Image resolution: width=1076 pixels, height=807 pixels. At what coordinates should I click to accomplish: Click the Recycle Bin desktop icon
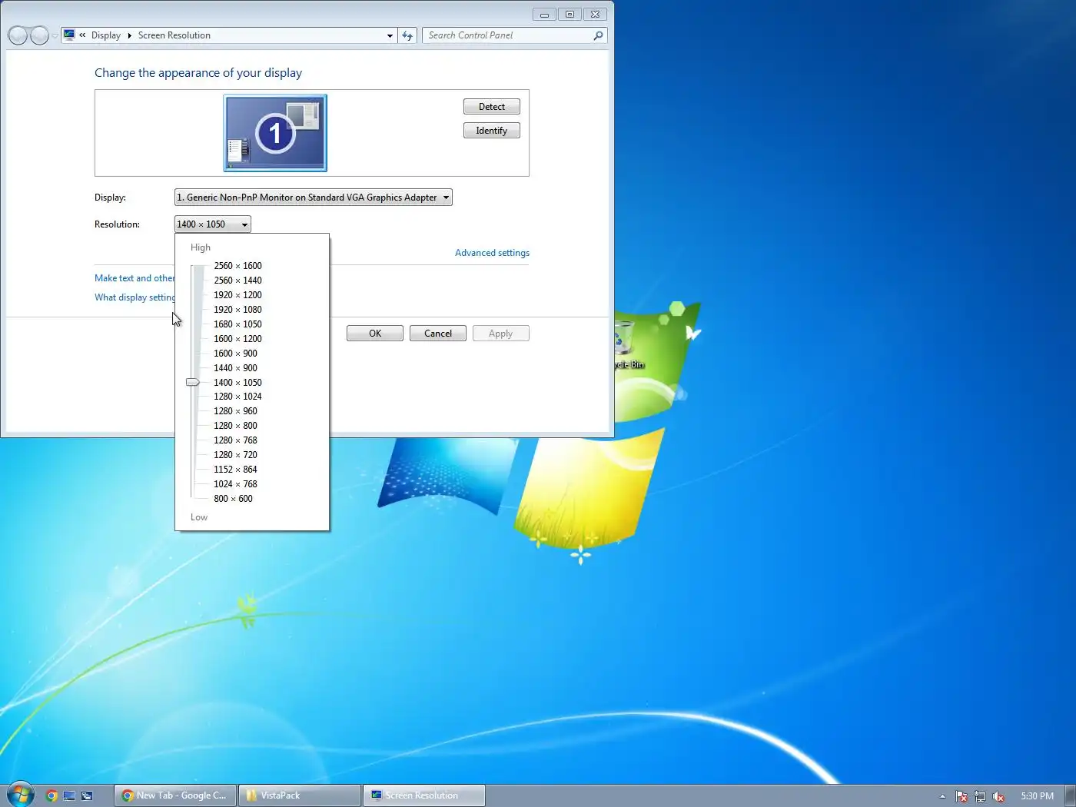626,346
